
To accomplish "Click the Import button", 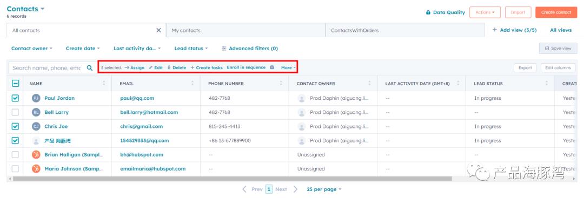I will coord(517,12).
